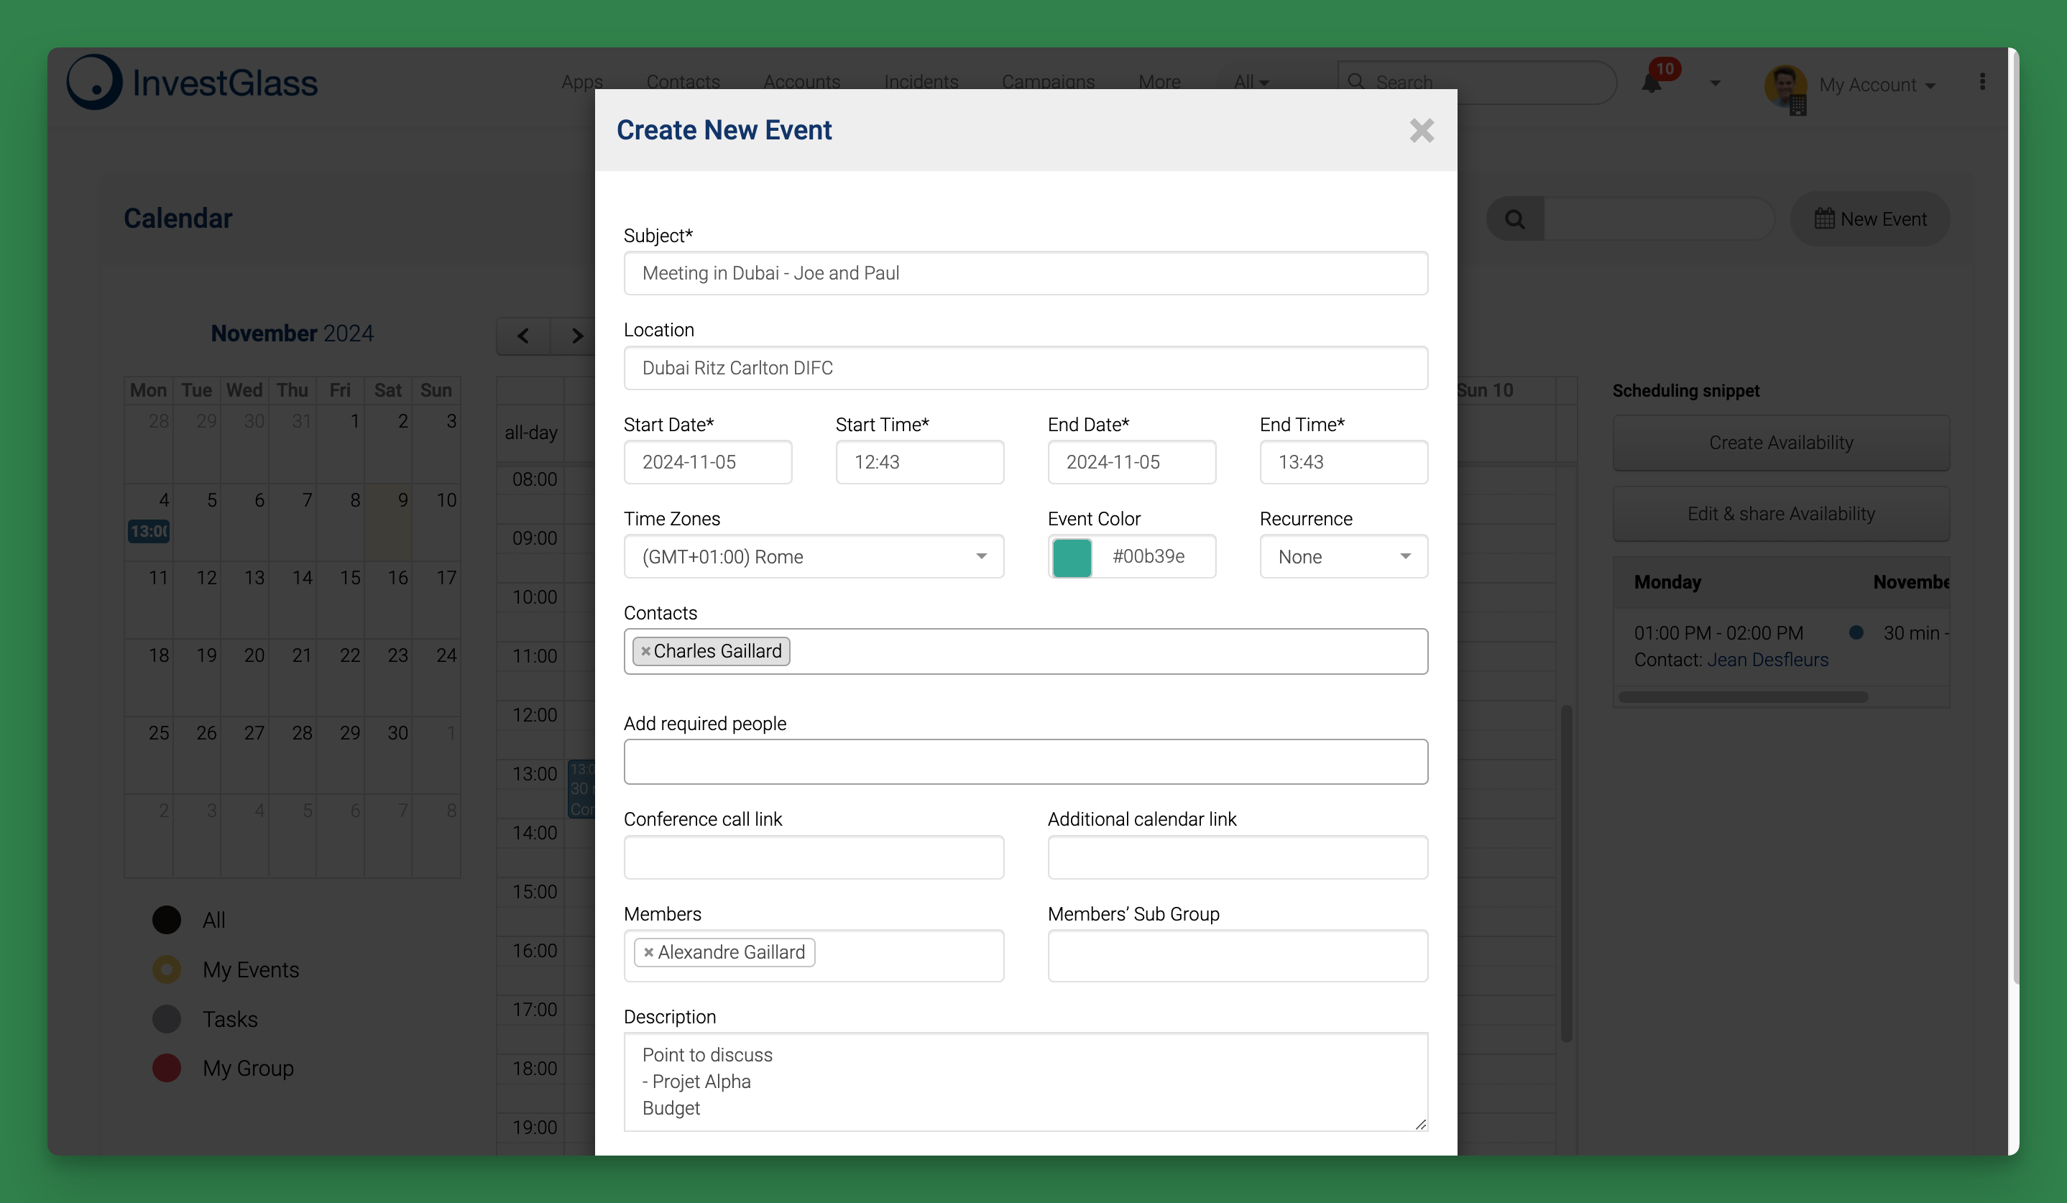Expand the Time Zones dropdown
Screen dimensions: 2067x1203
pos(982,556)
